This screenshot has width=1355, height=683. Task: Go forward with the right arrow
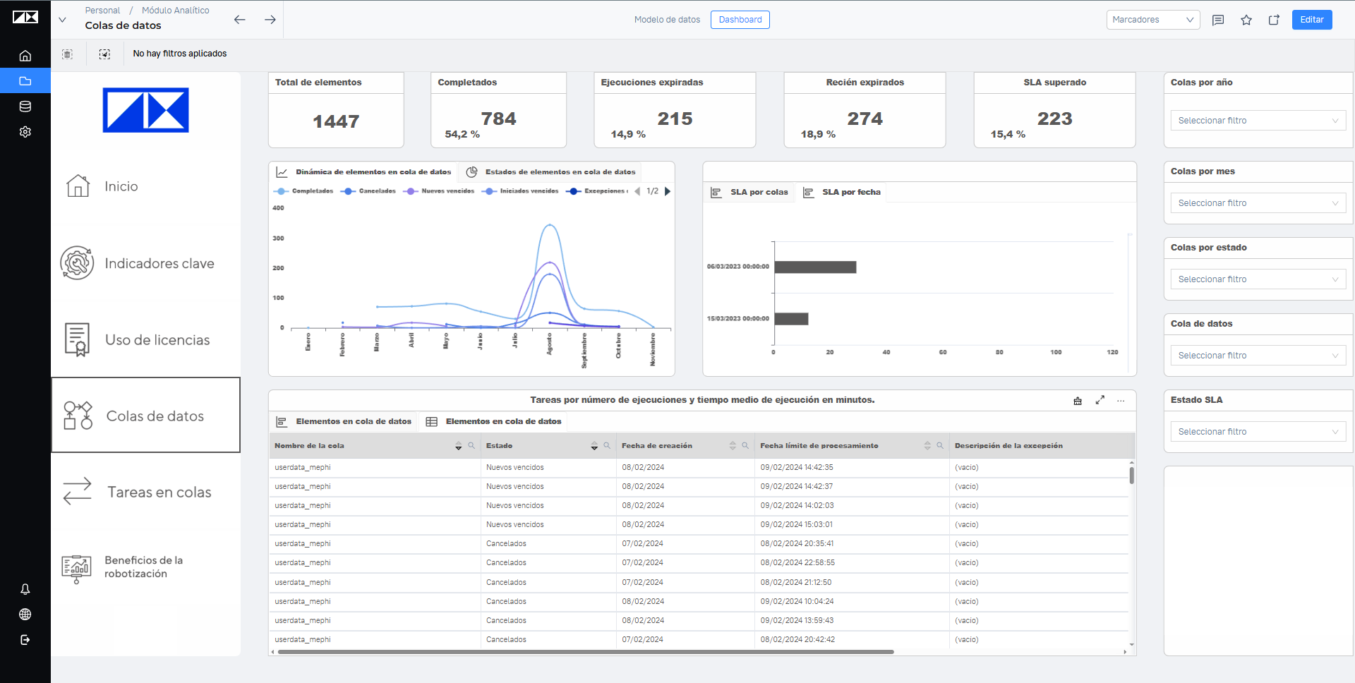tap(270, 20)
